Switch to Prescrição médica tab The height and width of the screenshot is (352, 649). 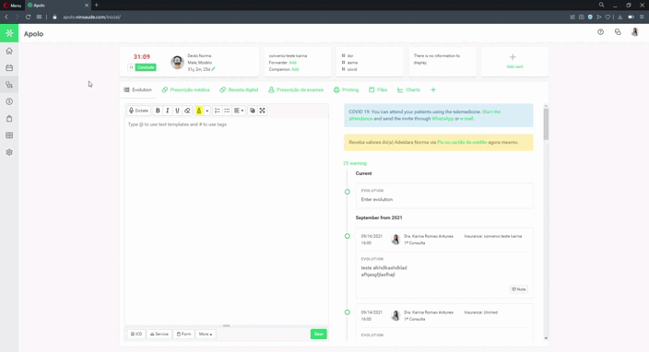coord(186,89)
